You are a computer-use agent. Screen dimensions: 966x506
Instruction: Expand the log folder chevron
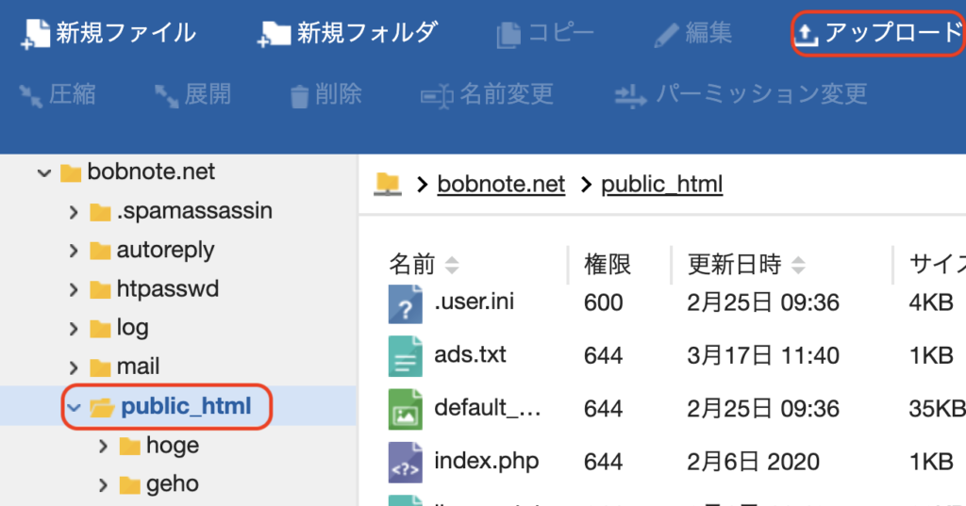click(74, 330)
